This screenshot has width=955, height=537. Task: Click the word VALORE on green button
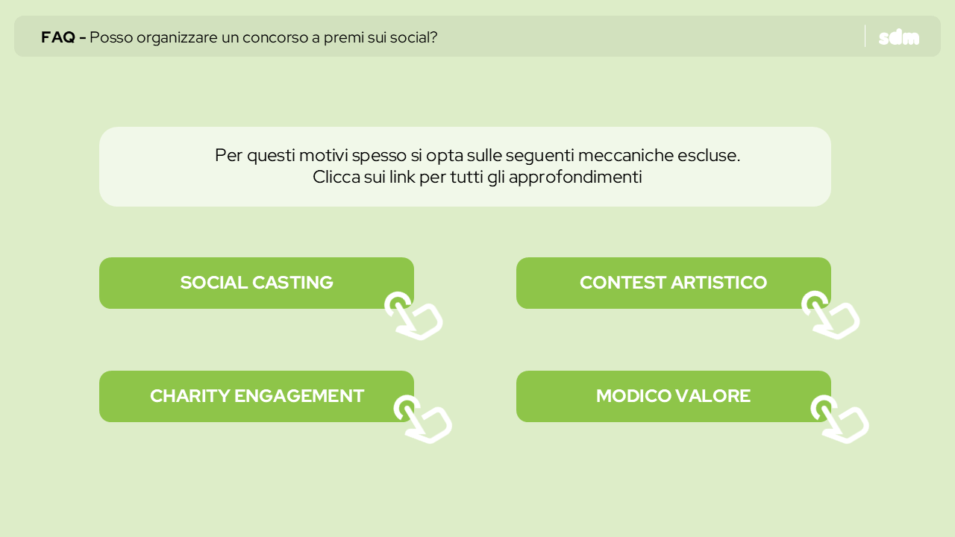[x=713, y=396]
